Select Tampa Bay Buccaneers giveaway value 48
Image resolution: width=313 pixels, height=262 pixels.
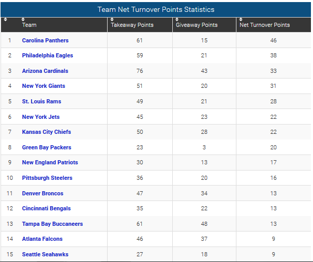[x=204, y=224]
